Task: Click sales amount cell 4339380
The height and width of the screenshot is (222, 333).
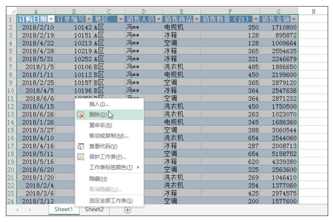Action: (x=279, y=162)
